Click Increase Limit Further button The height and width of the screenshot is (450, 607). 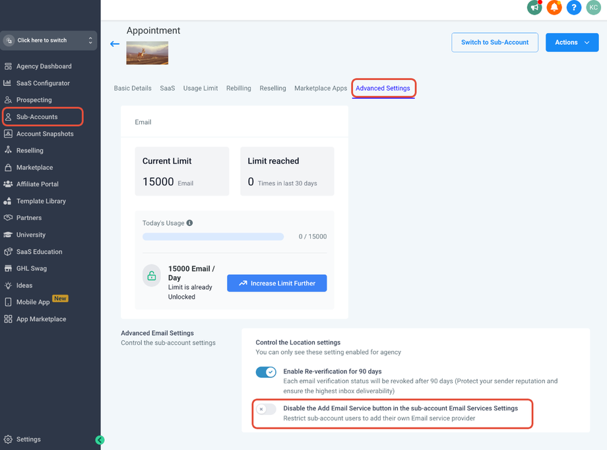(x=277, y=283)
